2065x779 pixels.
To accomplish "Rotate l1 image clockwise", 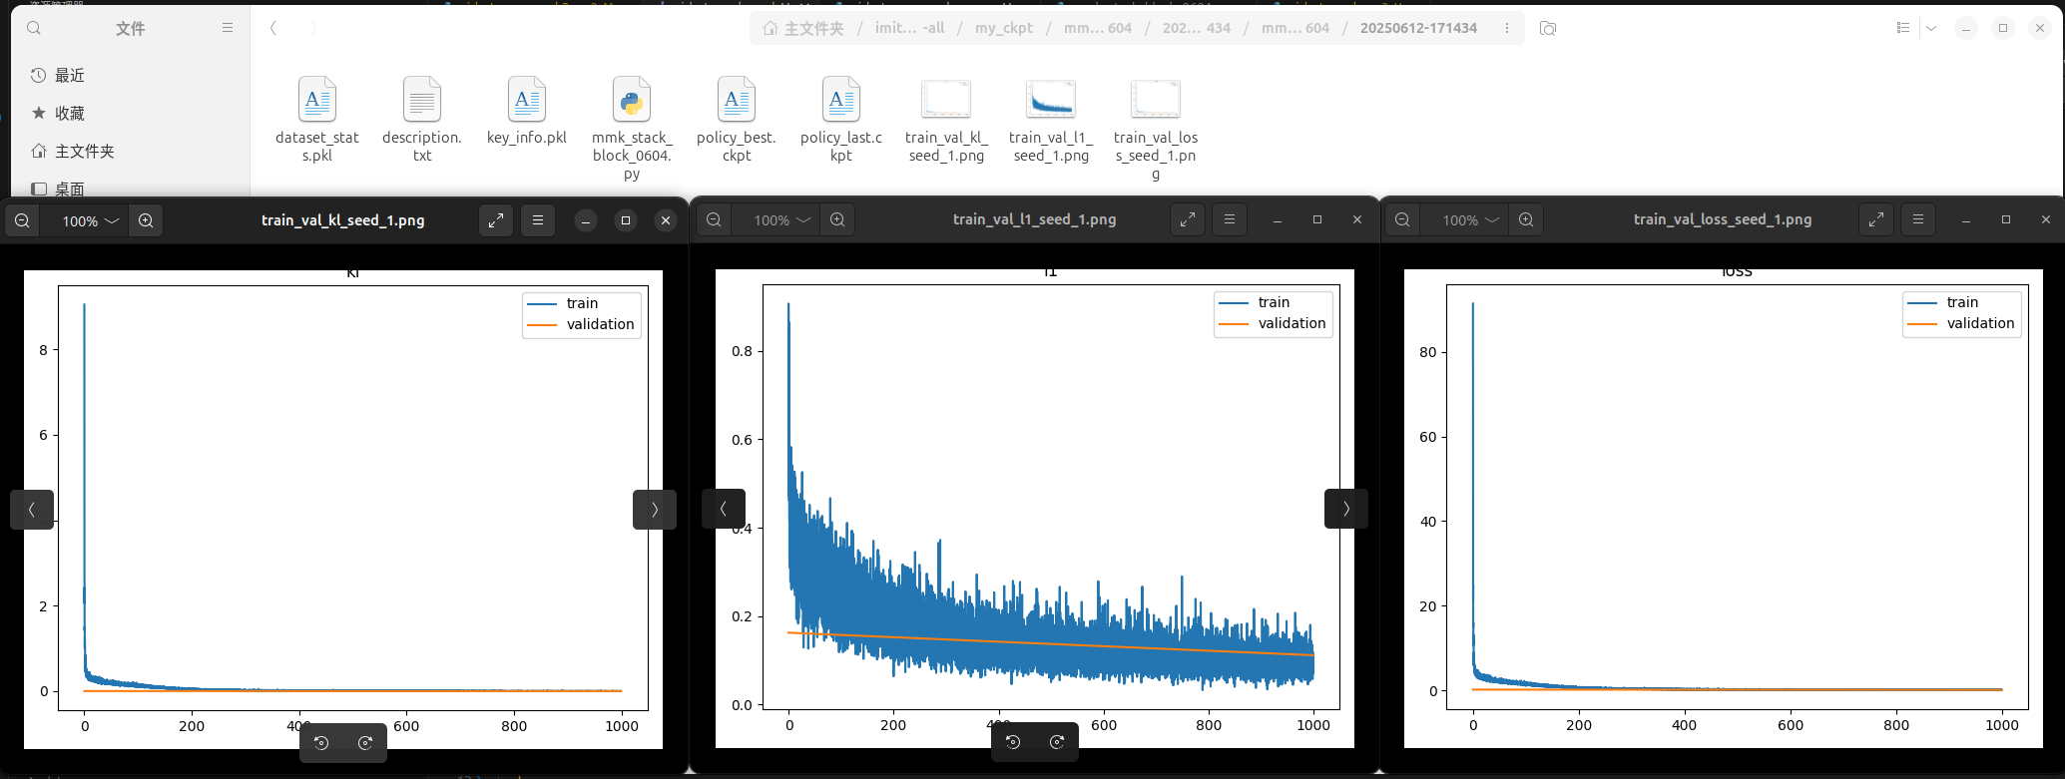I will coord(1057,741).
